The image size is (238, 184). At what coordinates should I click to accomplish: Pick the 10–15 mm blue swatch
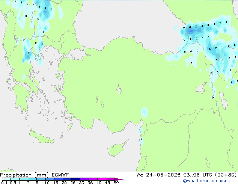point(50,179)
